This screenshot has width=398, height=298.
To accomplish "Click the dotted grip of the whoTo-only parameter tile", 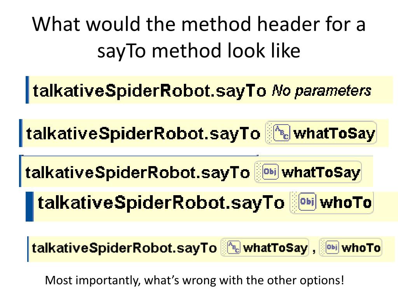I will (294, 202).
